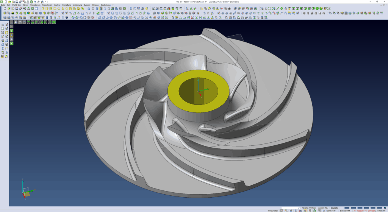Click the Save floppy icon in main toolbar
388x212 pixels.
tap(17, 8)
